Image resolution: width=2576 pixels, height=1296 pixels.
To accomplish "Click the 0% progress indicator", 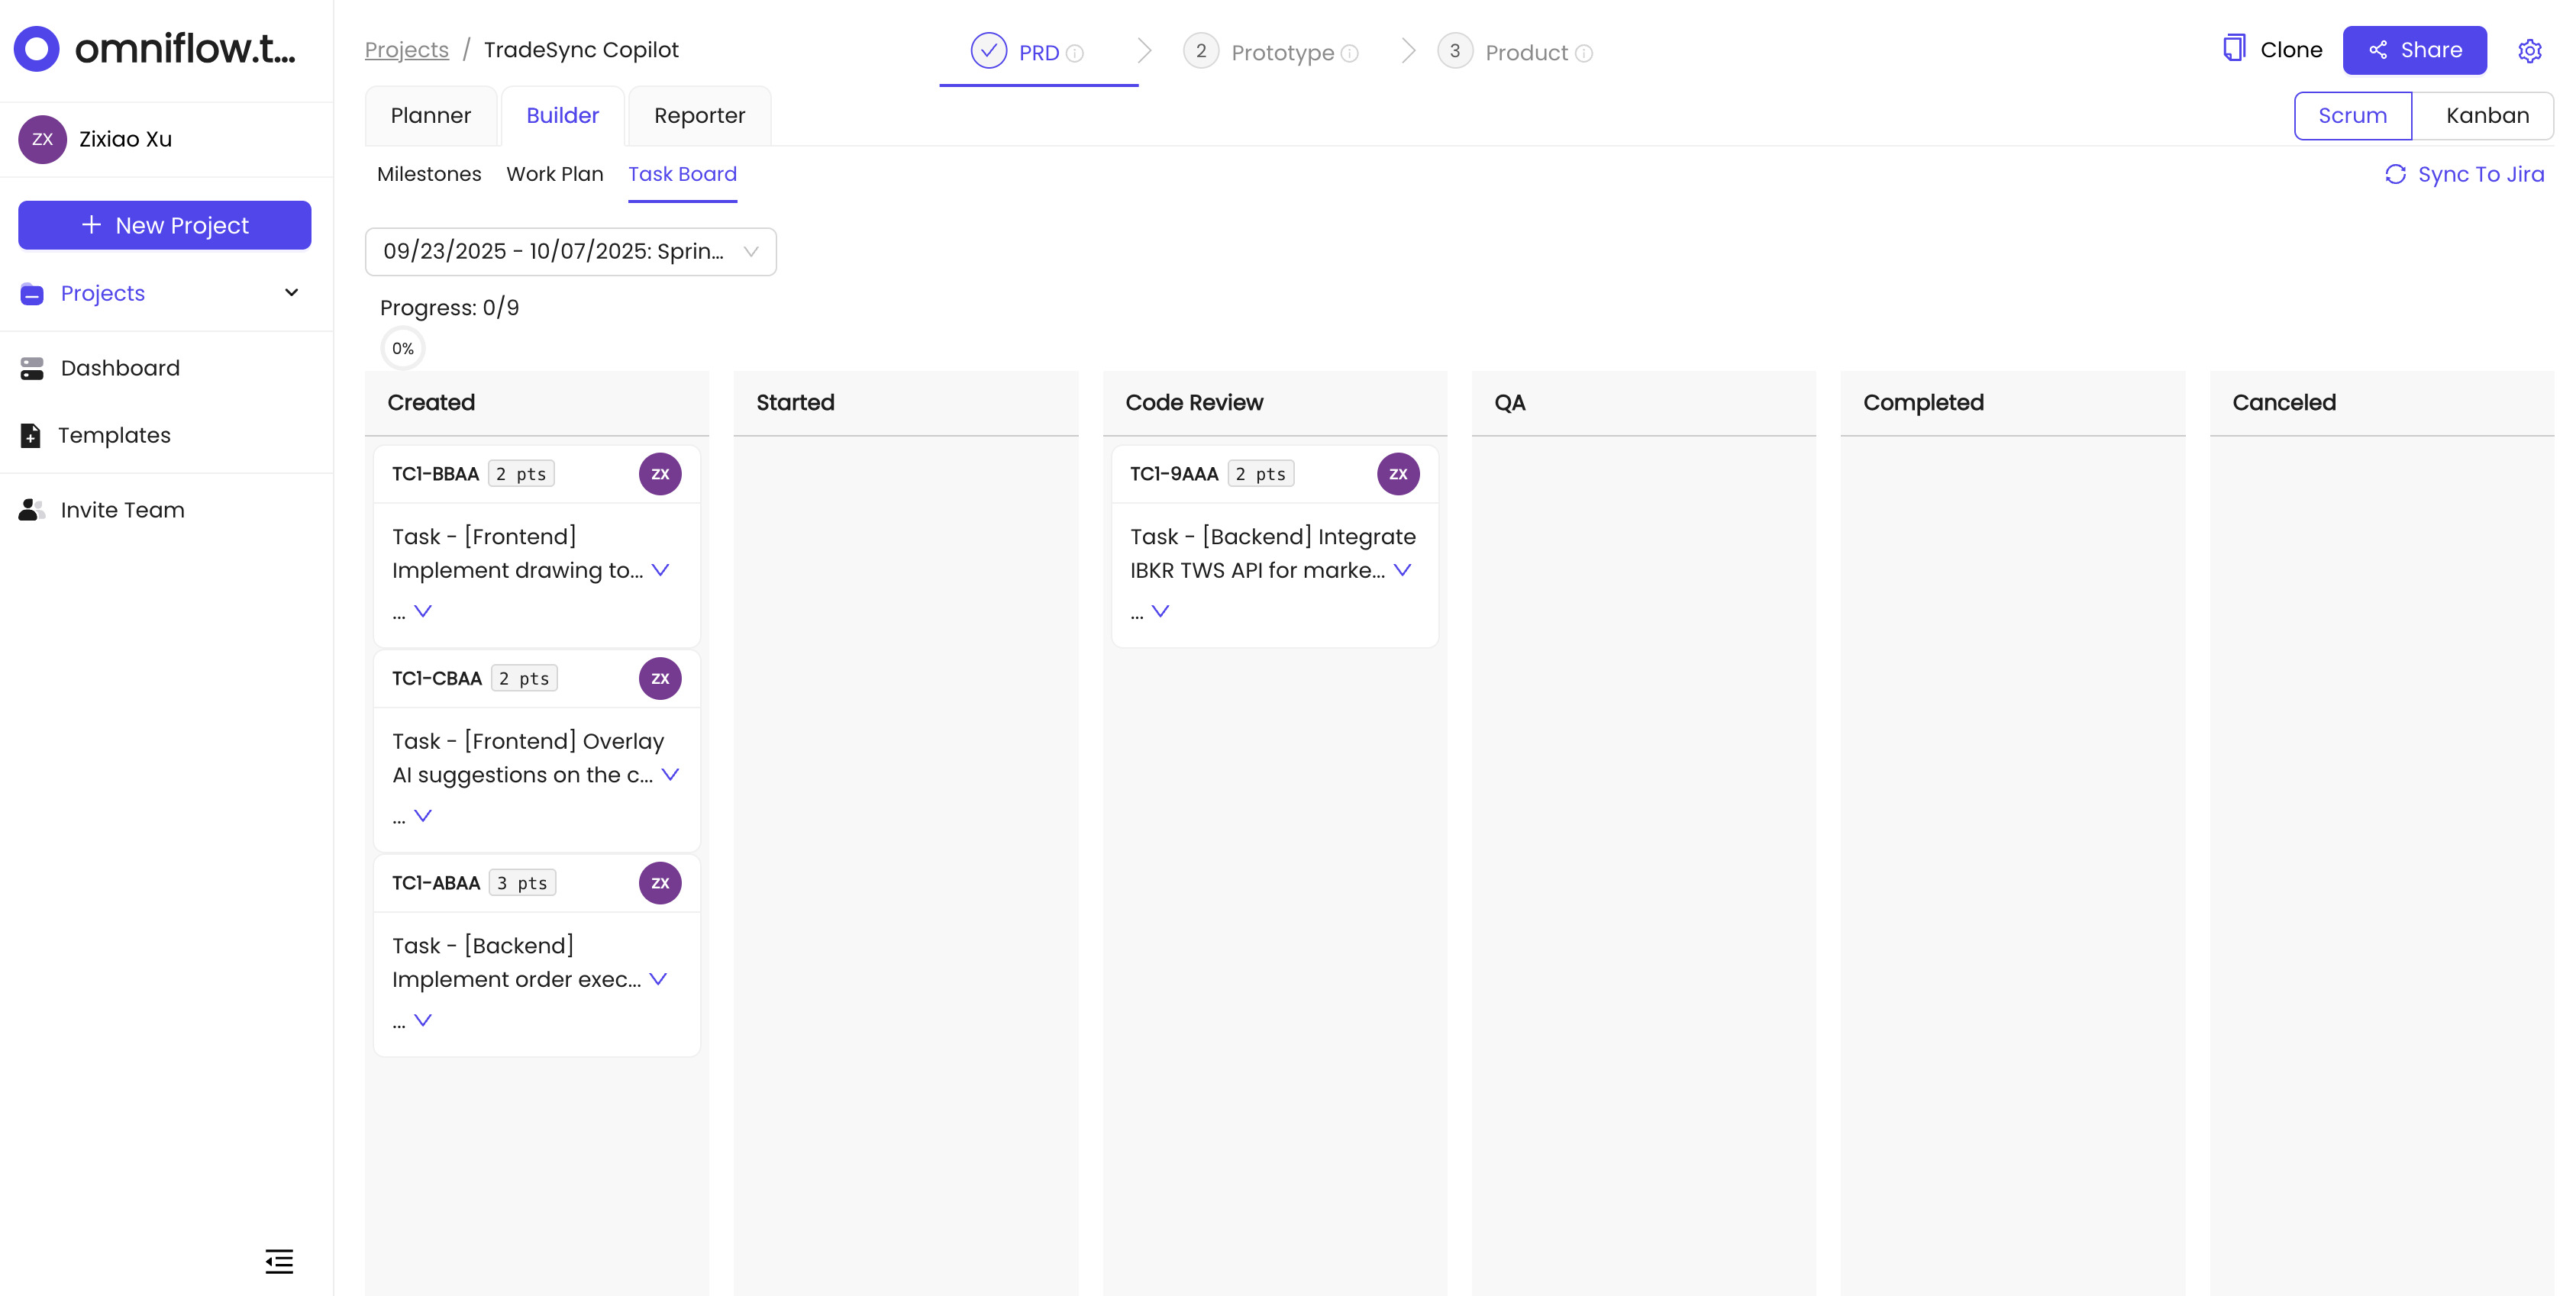I will pos(402,348).
